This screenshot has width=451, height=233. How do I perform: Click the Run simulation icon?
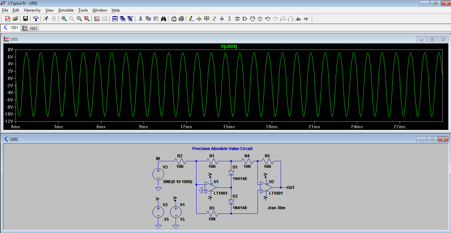[46, 19]
